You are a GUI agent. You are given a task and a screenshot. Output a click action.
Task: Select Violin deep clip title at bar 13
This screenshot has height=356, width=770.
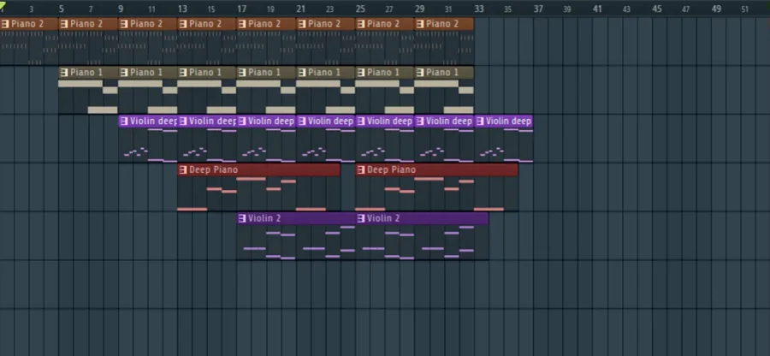pos(213,121)
